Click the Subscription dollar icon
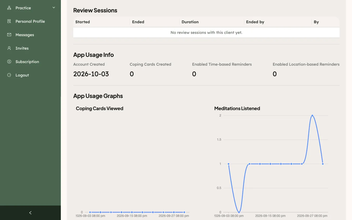 pyautogui.click(x=9, y=62)
